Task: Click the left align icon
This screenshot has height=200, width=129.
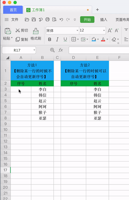Action: pos(126,39)
